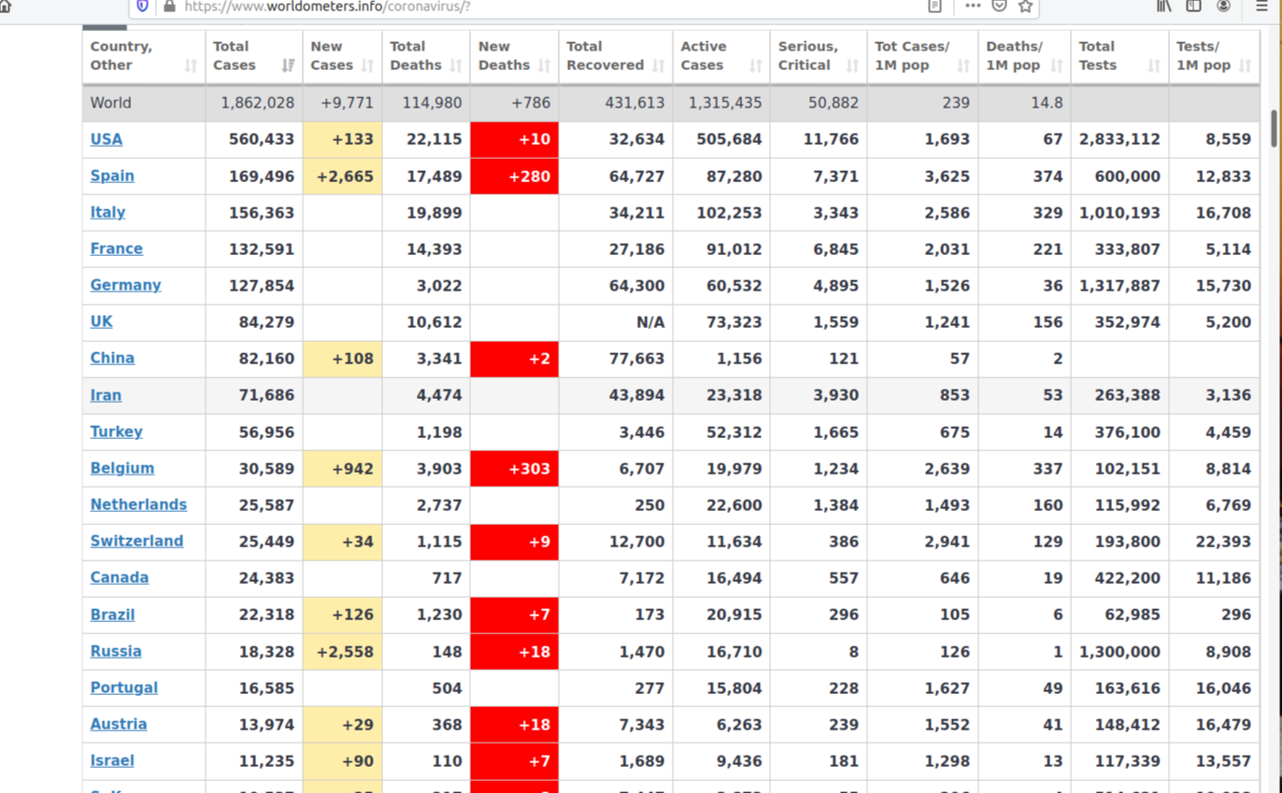Follow the Belgium country link
This screenshot has height=793, width=1282.
pos(122,468)
